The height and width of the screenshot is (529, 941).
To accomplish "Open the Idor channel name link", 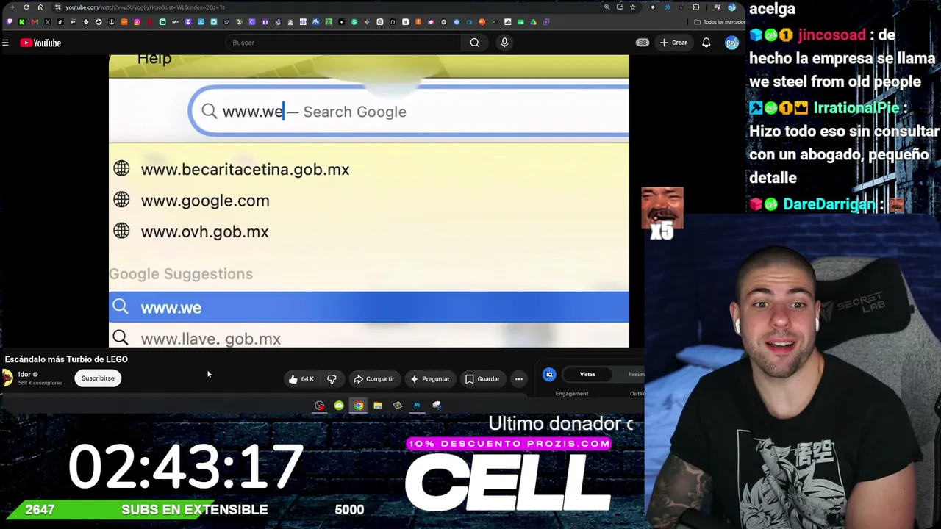I will [x=24, y=374].
